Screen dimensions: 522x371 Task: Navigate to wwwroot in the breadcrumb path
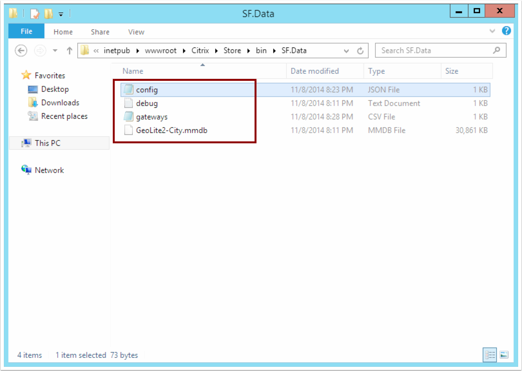click(160, 51)
